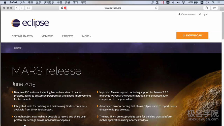Open the Share button in Safari toolbar
The width and height of the screenshot is (224, 126).
click(x=207, y=8)
